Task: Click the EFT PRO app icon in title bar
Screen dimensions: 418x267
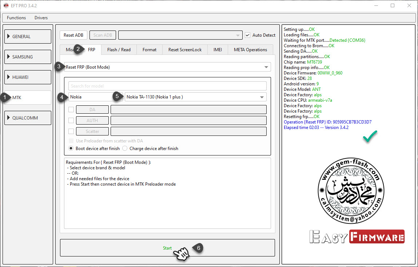Action: click(6, 5)
